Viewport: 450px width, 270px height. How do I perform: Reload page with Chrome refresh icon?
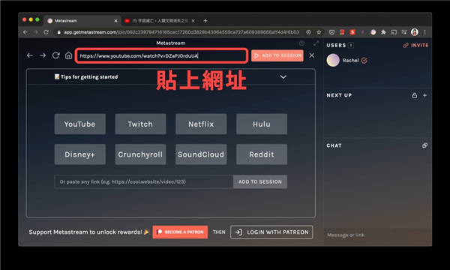coord(46,32)
